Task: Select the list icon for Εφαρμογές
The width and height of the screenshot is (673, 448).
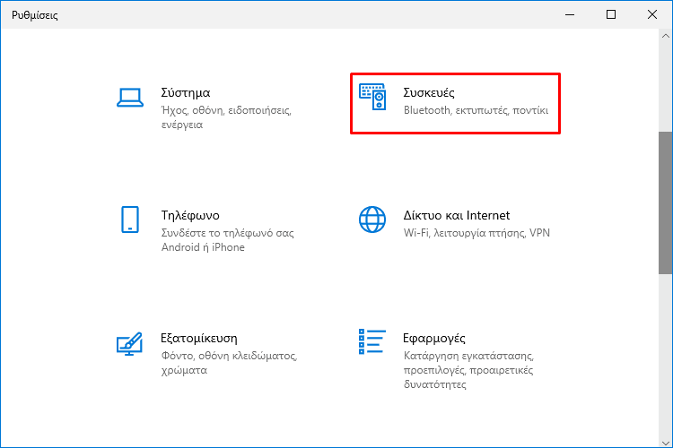Action: click(372, 341)
